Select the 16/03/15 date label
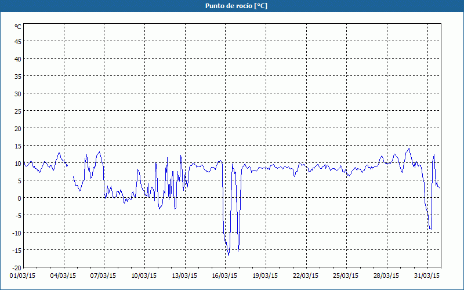 pos(224,276)
